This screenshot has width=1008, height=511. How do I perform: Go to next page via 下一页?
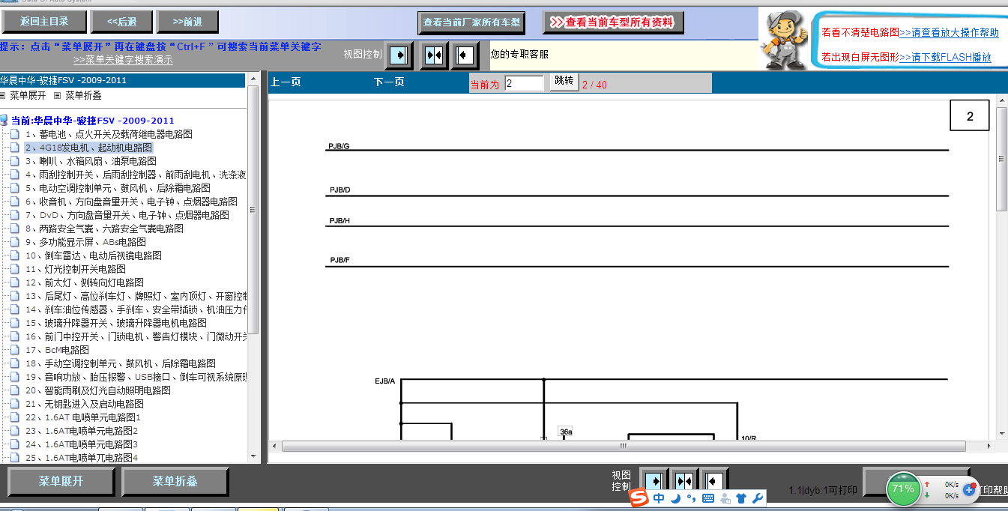pyautogui.click(x=389, y=82)
